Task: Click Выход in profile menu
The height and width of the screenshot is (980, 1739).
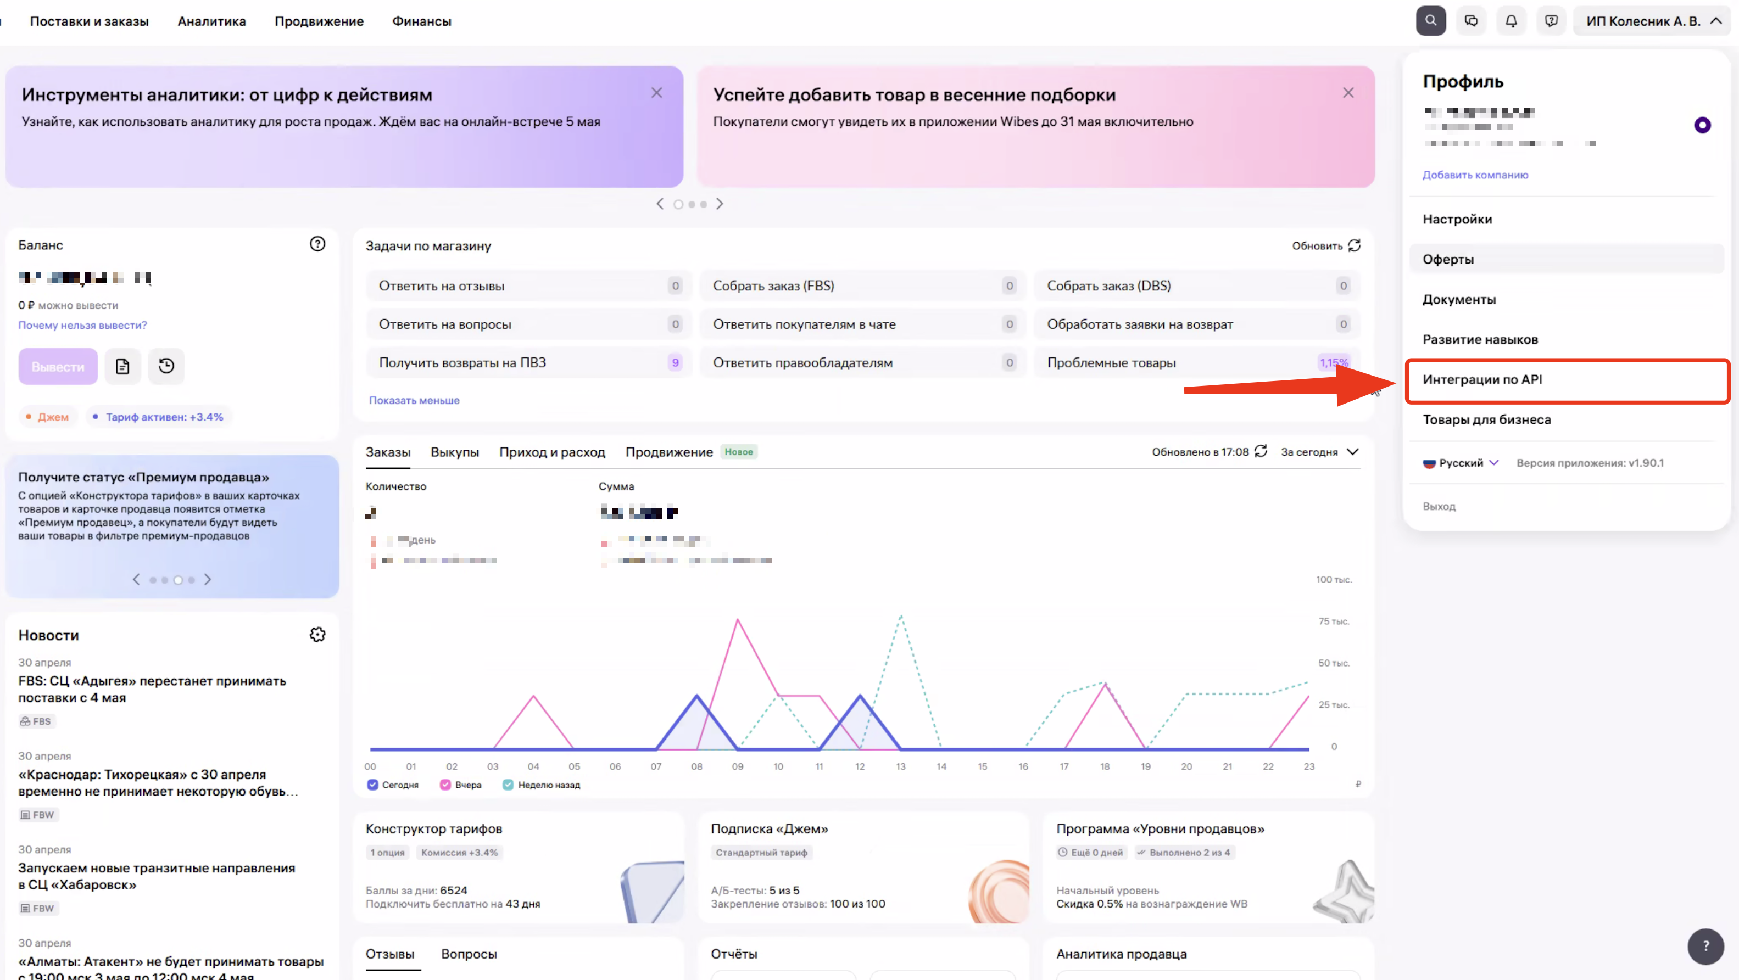Action: click(1439, 506)
